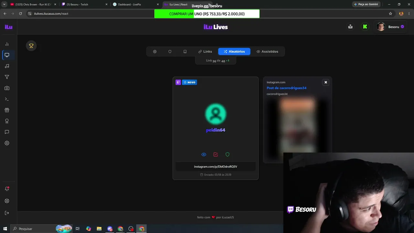Open the award badge sidebar icon

click(x=7, y=121)
